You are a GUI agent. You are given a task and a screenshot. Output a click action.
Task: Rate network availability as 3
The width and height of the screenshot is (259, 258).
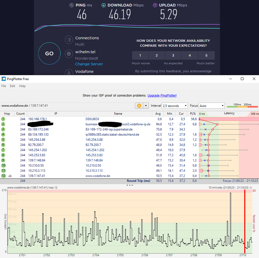(173, 55)
